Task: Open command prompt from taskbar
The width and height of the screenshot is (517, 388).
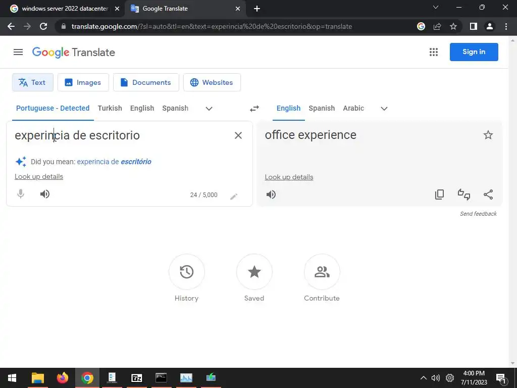Action: 161,378
